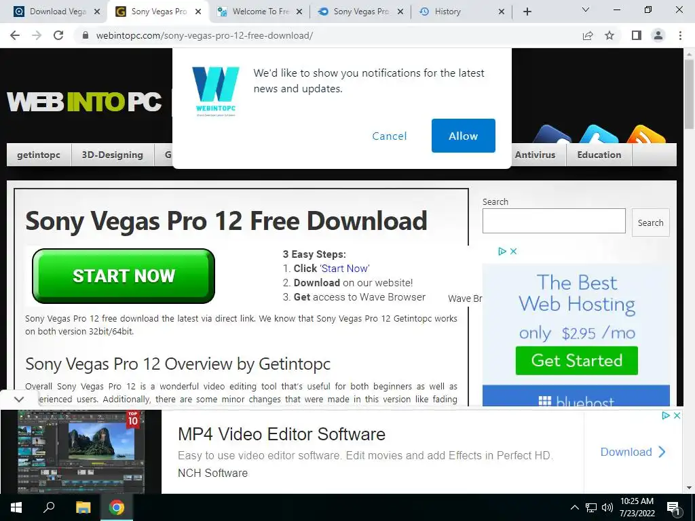The height and width of the screenshot is (521, 695).
Task: Close the Download Vegas tab
Action: click(97, 12)
